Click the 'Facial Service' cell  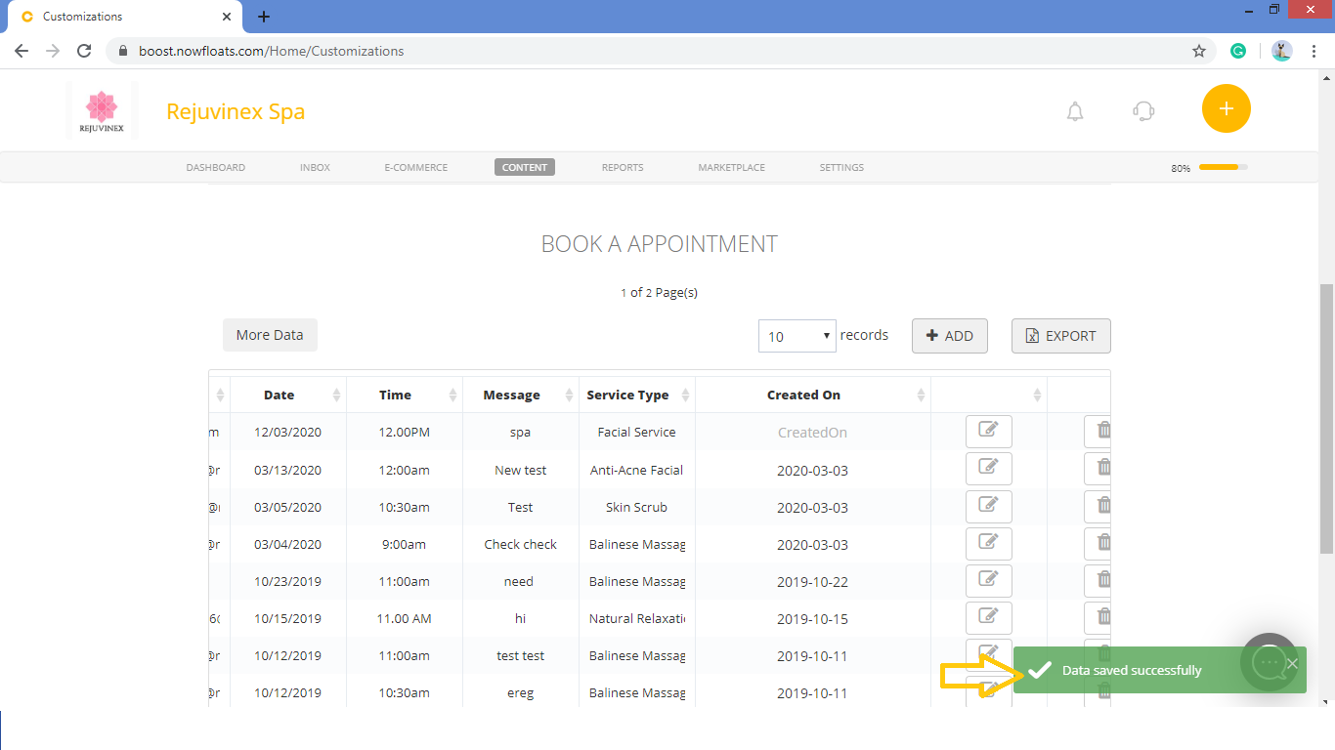[x=637, y=432]
